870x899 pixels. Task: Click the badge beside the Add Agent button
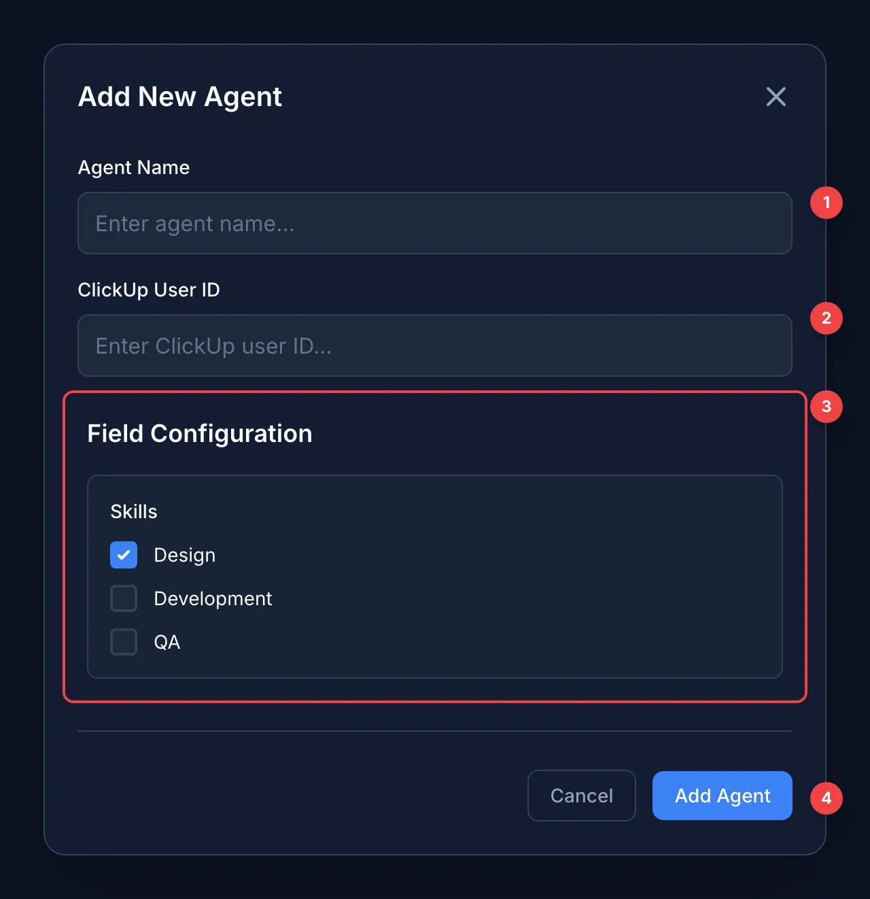[826, 798]
